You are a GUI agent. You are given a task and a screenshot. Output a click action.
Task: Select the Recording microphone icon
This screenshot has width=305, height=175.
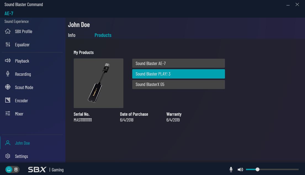click(x=8, y=74)
